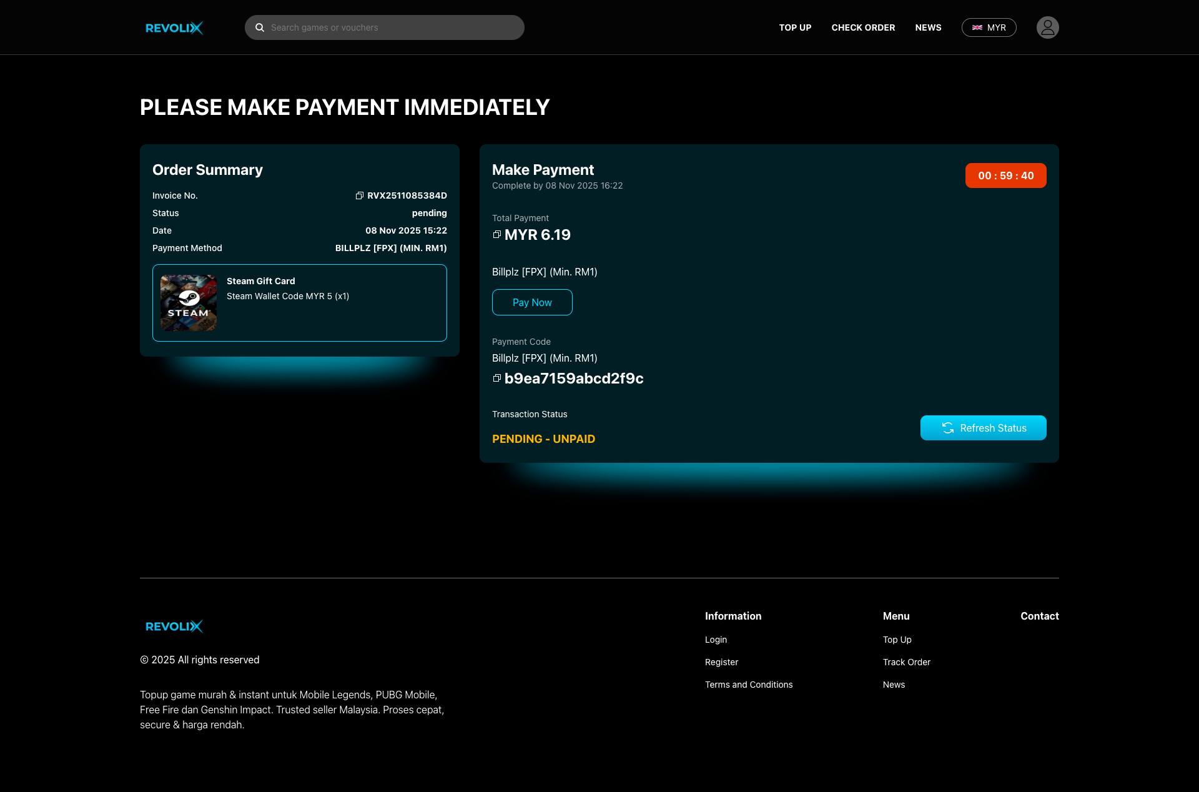The width and height of the screenshot is (1199, 792).
Task: Click the search magnifier icon
Action: 260,27
